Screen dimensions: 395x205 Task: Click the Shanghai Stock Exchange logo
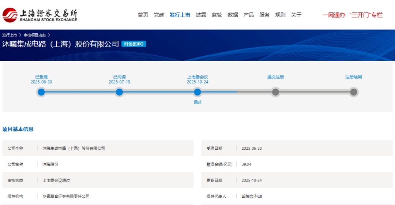[x=40, y=15]
